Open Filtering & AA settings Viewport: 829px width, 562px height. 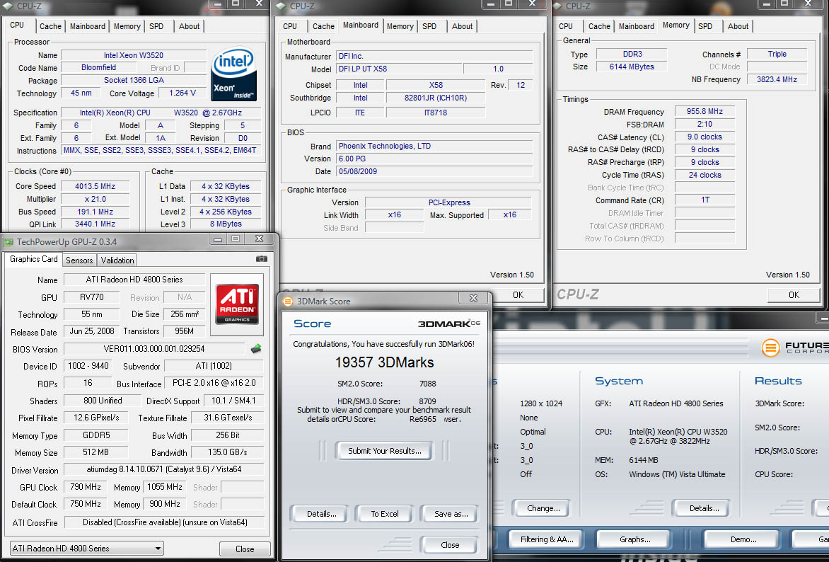546,539
